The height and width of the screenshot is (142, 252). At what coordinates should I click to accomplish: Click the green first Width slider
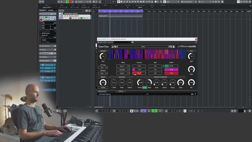tap(171, 66)
